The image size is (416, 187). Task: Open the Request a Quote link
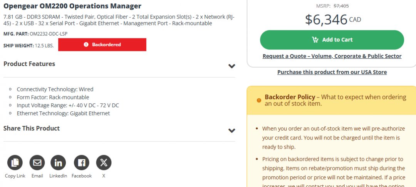(332, 56)
